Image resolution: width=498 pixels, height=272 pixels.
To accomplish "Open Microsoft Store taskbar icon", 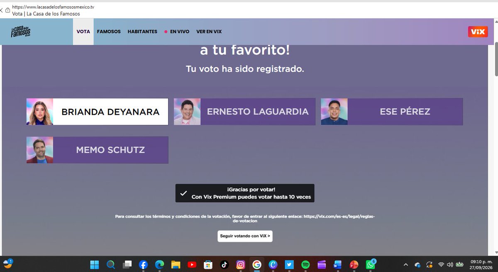I will [208, 265].
